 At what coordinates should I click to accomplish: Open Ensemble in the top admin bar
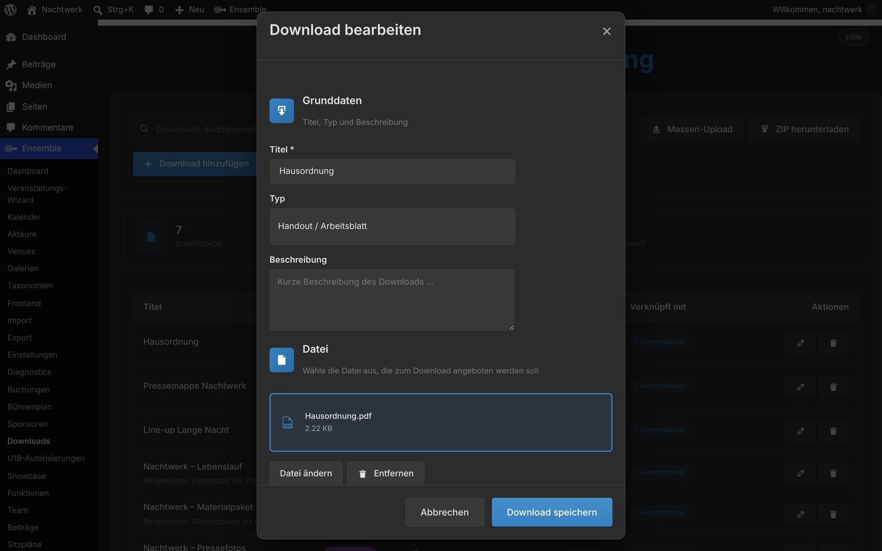(240, 9)
